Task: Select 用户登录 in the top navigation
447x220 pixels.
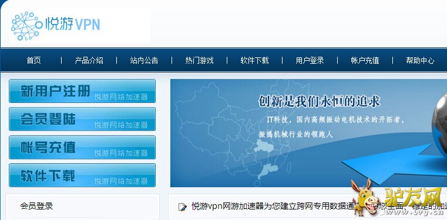Action: (310, 60)
